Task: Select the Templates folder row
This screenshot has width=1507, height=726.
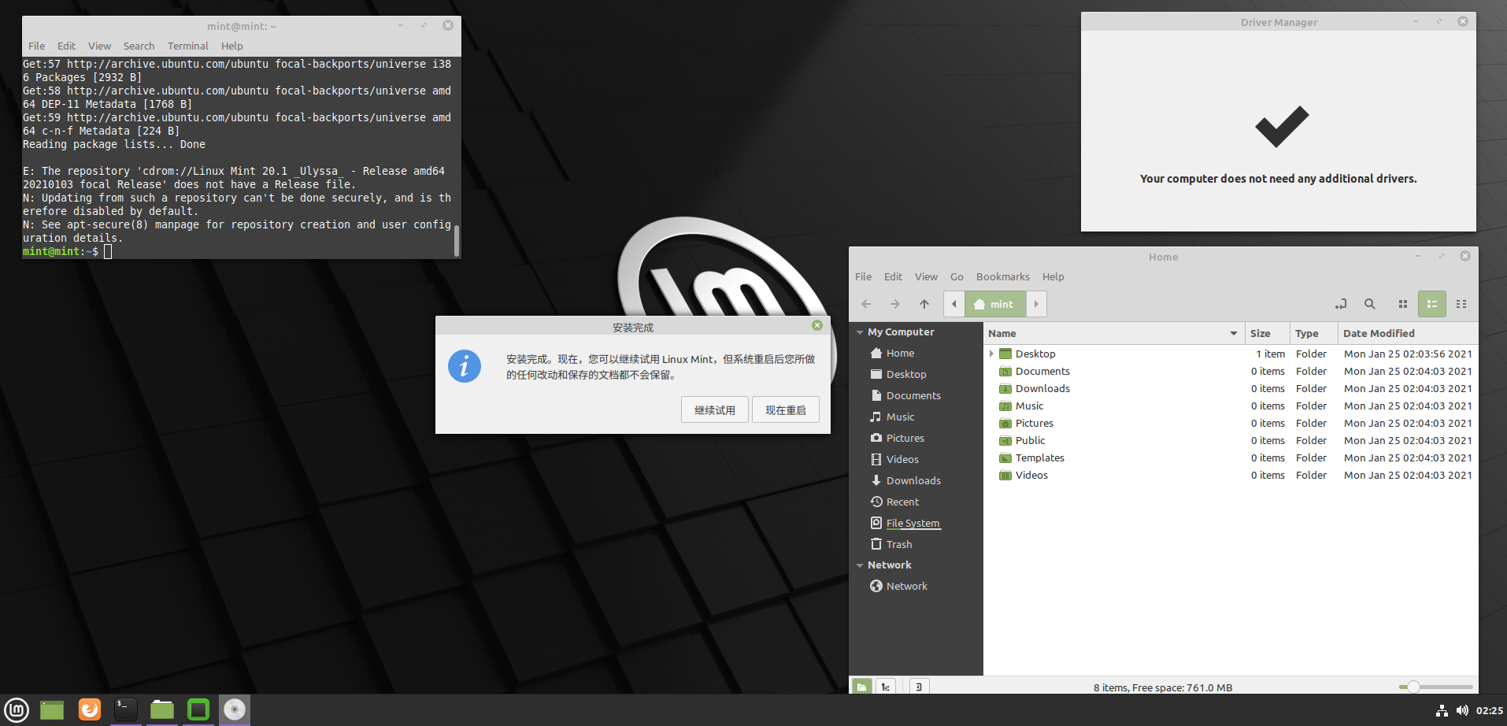Action: [1230, 457]
